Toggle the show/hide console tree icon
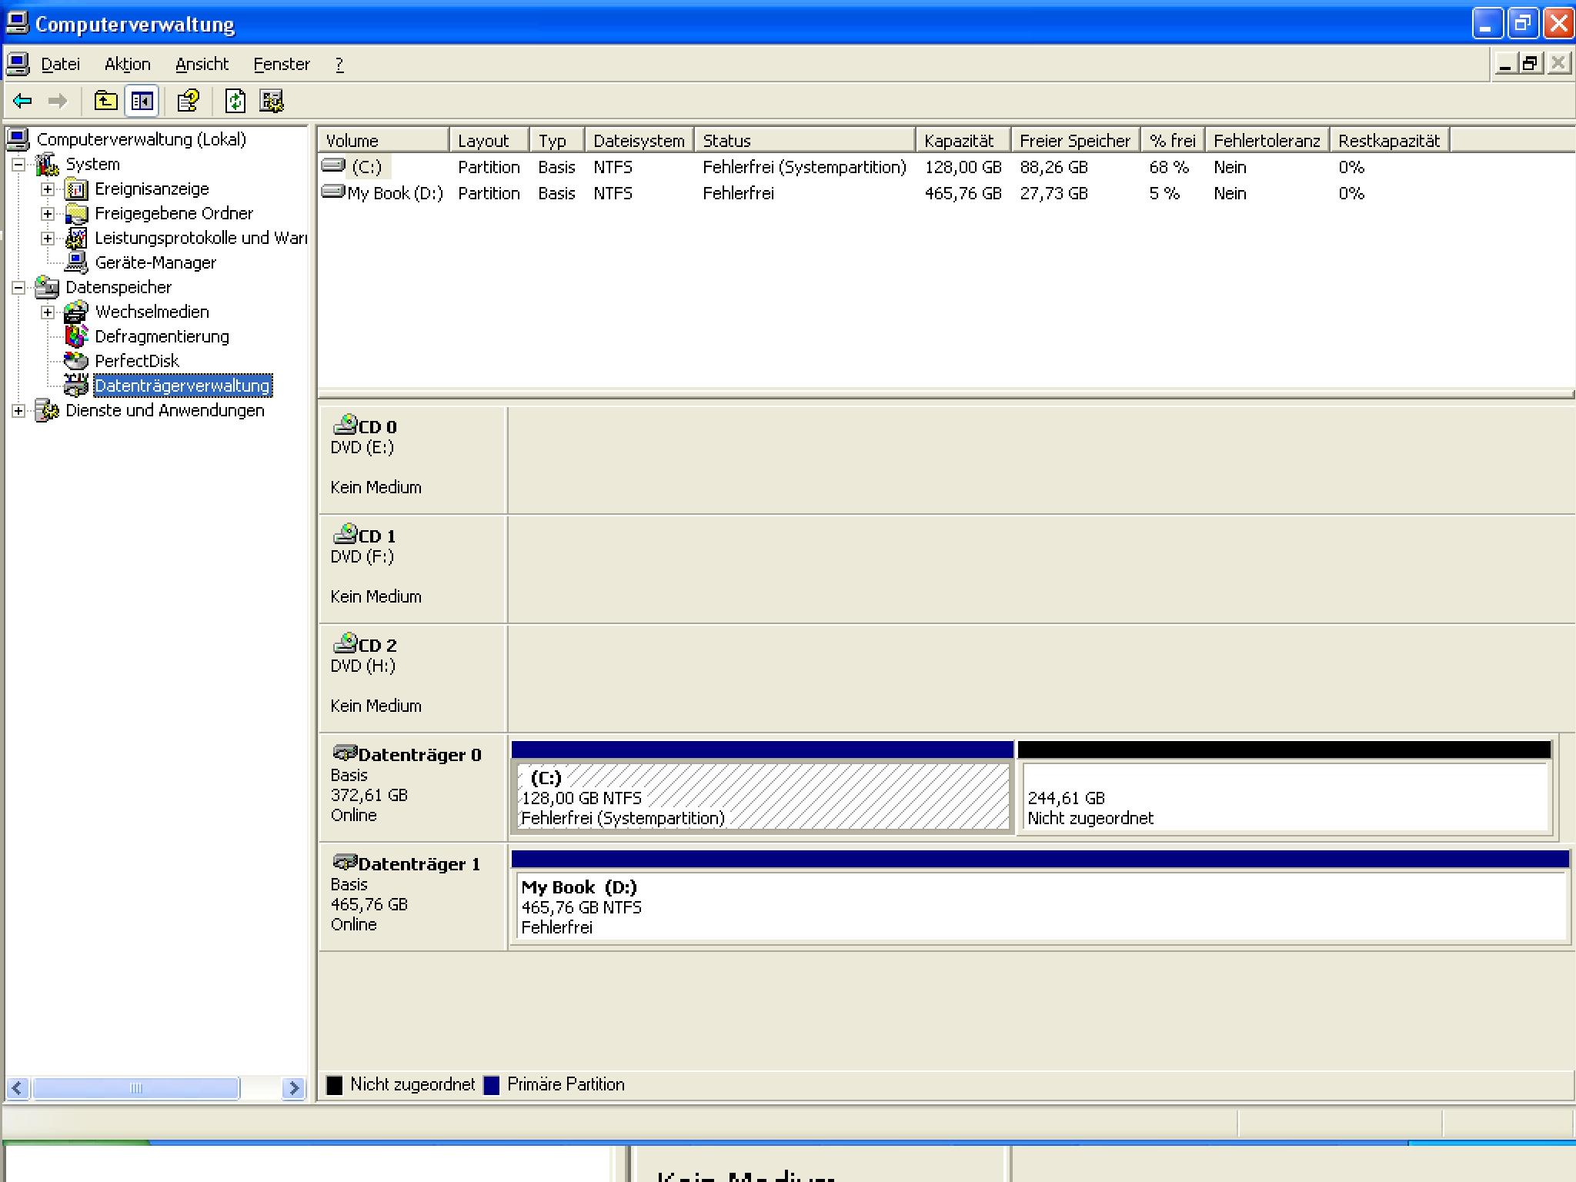 click(142, 101)
